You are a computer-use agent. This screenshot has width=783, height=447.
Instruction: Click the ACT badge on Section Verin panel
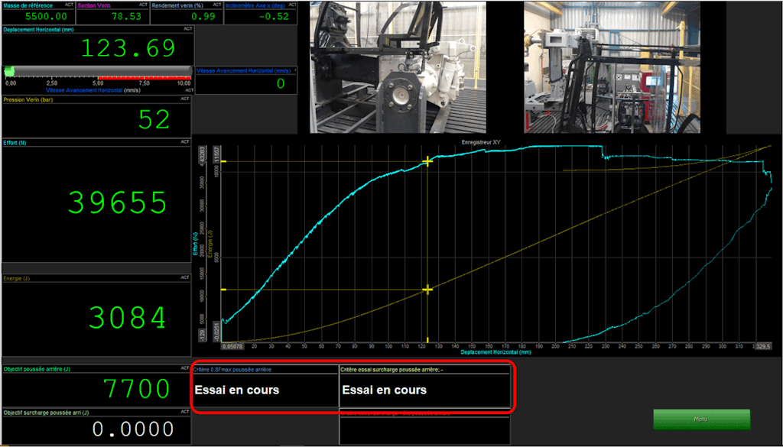pyautogui.click(x=142, y=5)
